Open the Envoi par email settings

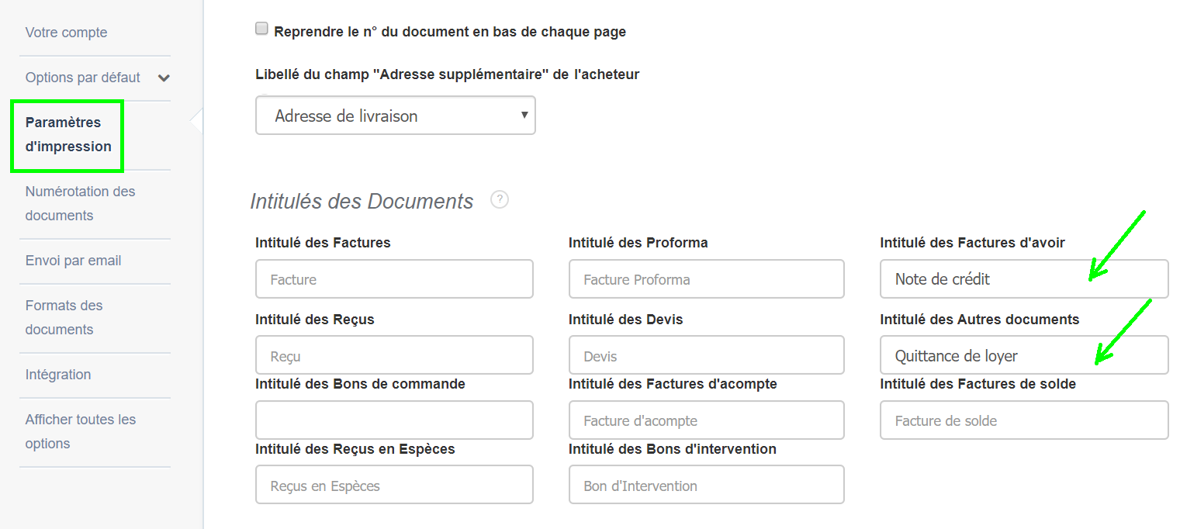point(73,260)
